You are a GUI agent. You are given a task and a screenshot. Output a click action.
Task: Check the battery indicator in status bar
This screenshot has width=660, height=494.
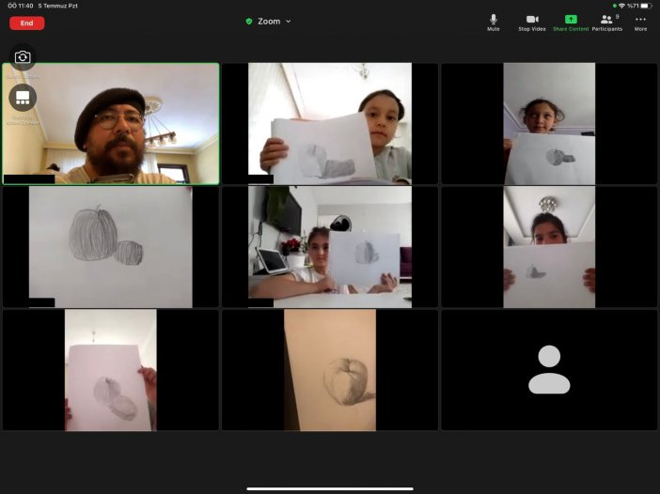click(x=645, y=6)
